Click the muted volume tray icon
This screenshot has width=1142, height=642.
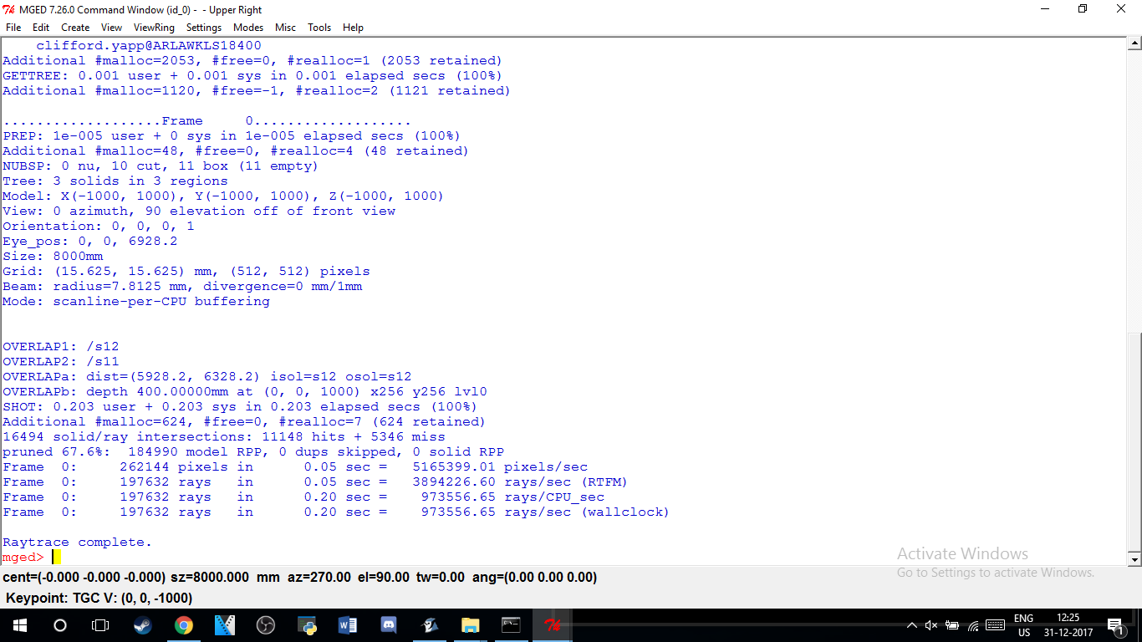point(931,625)
